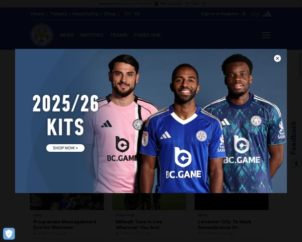The image size is (302, 242).
Task: Click the Shop Now button
Action: (65, 148)
